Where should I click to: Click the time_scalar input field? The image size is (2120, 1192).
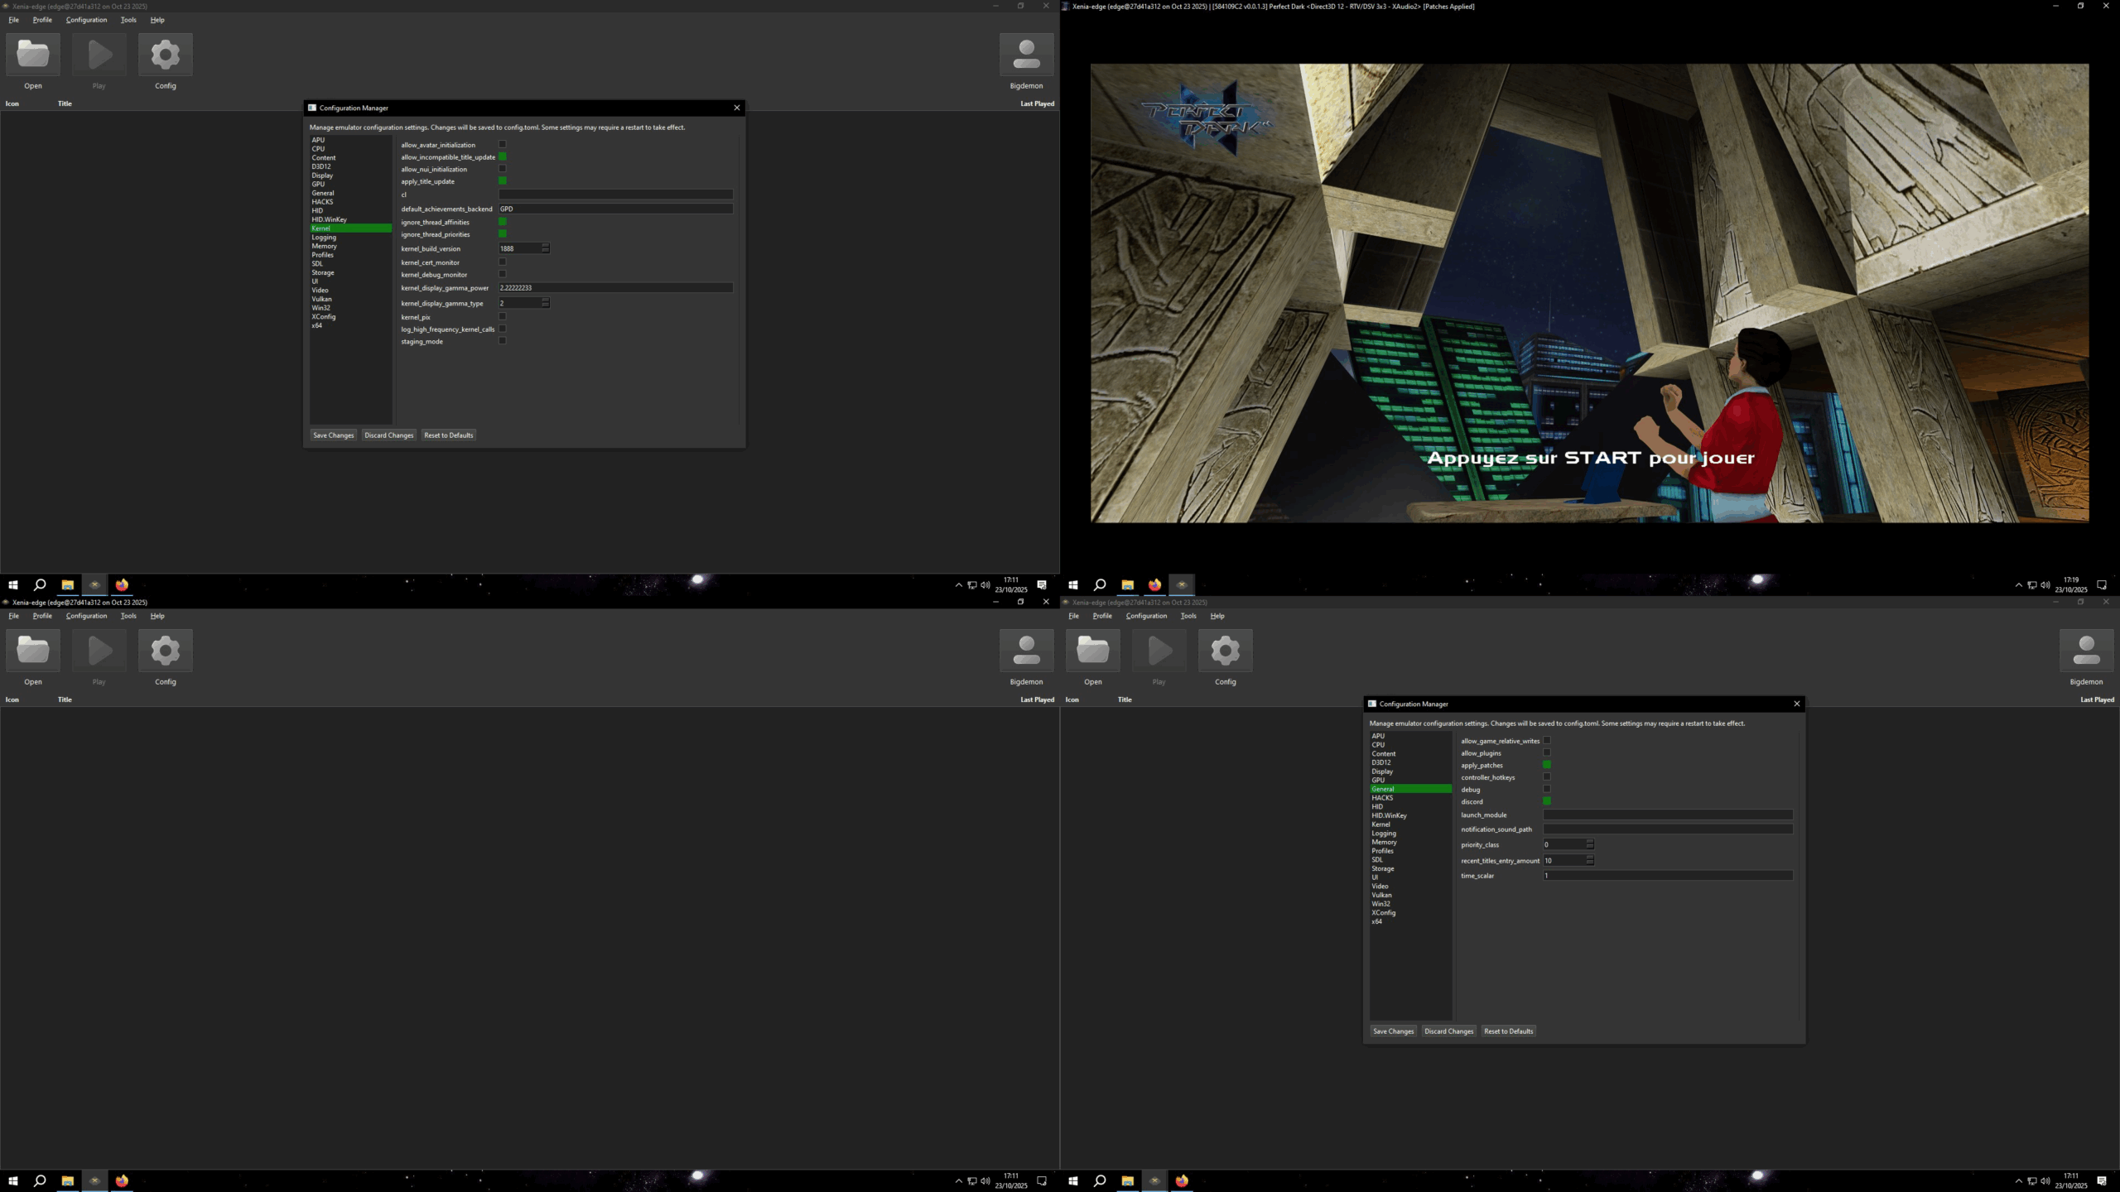coord(1667,876)
